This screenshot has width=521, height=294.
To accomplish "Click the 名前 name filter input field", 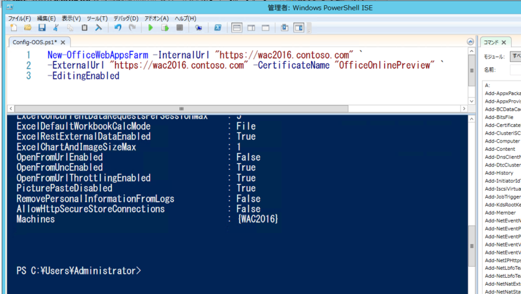I will tap(514, 70).
